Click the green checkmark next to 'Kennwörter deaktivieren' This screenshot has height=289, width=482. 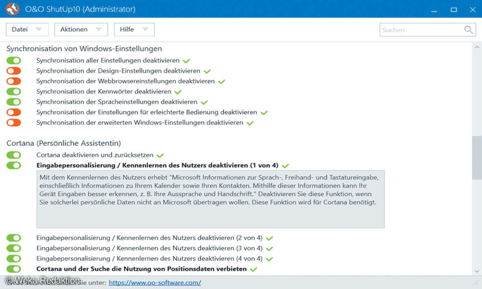[178, 92]
